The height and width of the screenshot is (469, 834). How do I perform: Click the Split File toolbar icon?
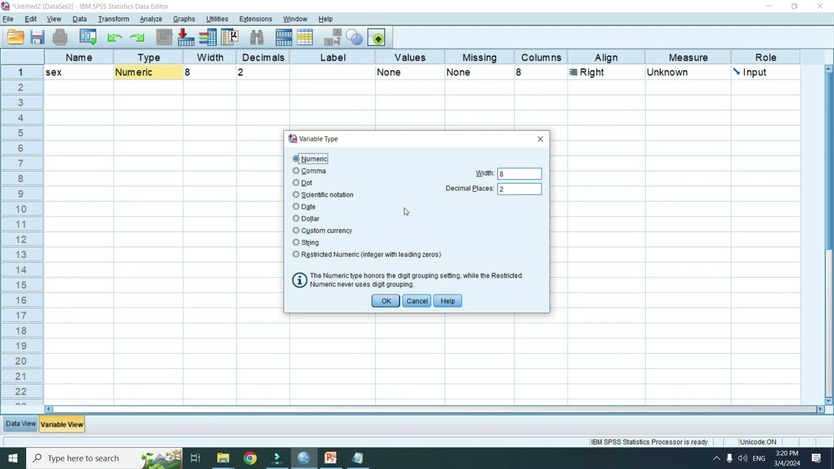[283, 38]
